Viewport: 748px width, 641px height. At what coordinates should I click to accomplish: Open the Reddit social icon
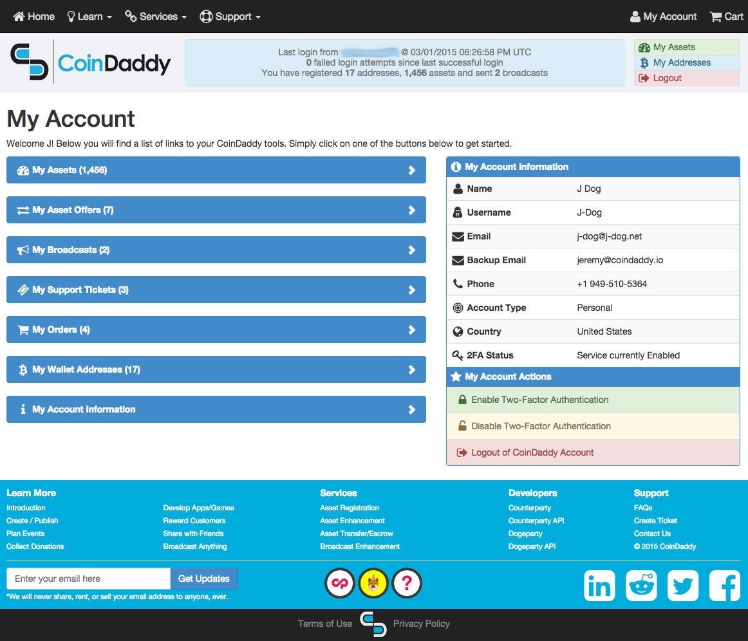point(641,586)
